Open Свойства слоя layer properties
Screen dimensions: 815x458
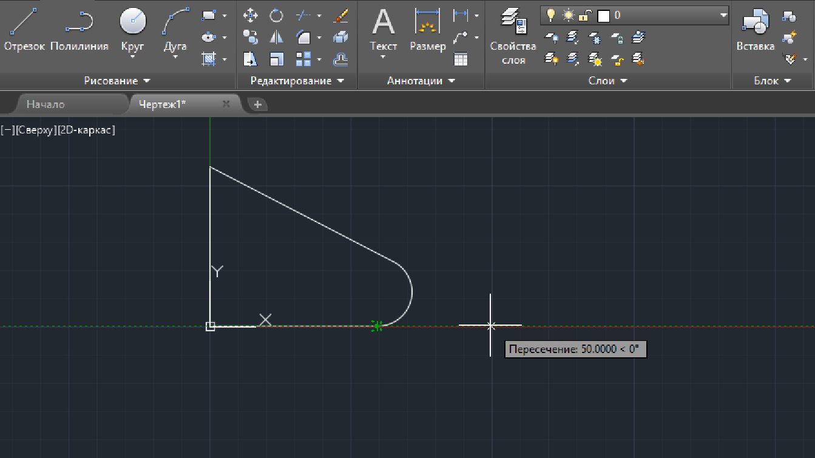[x=513, y=35]
